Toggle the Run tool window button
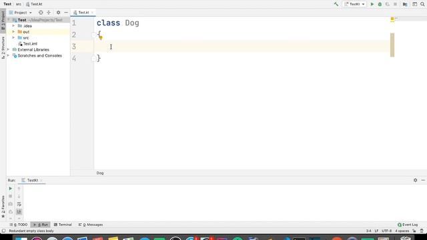 coord(40,225)
